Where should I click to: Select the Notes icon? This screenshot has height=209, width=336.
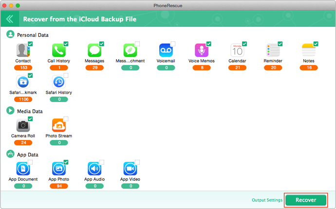tap(309, 50)
